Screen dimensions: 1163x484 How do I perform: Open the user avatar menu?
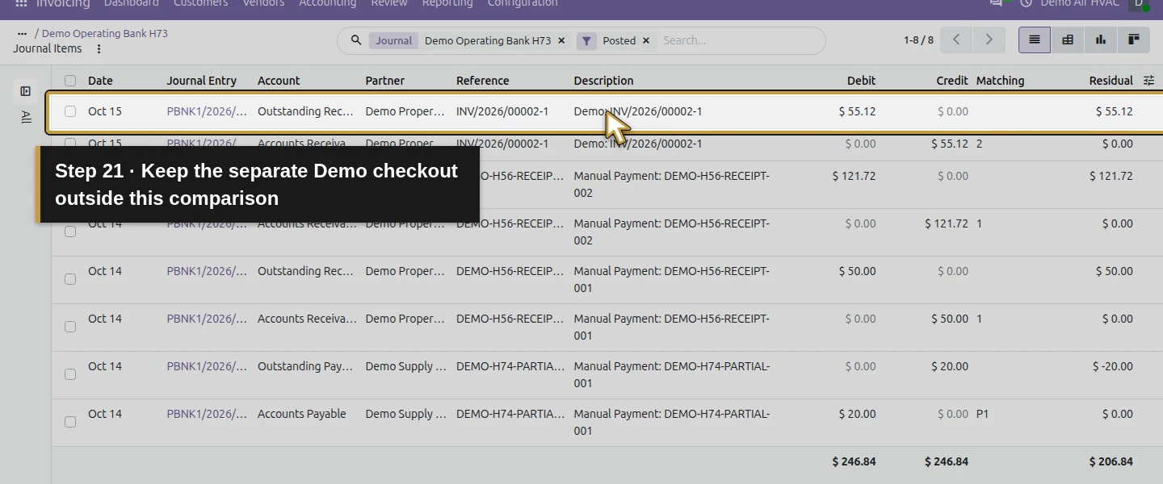tap(1139, 4)
